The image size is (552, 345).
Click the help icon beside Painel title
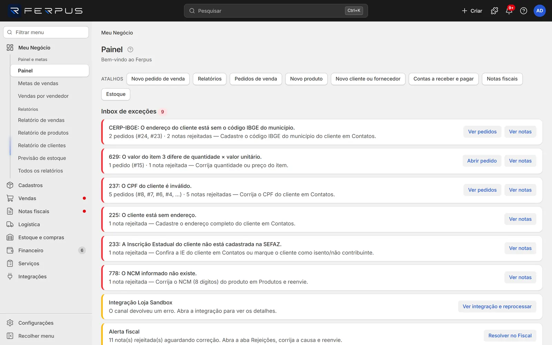130,49
